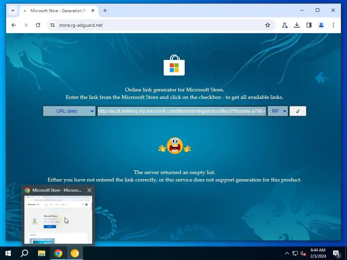The width and height of the screenshot is (347, 260).
Task: Open the notification center icon
Action: (336, 253)
